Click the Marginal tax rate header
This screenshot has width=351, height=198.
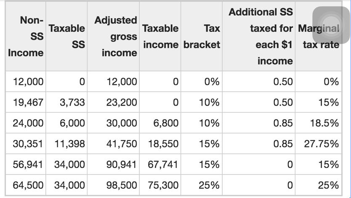pyautogui.click(x=318, y=37)
